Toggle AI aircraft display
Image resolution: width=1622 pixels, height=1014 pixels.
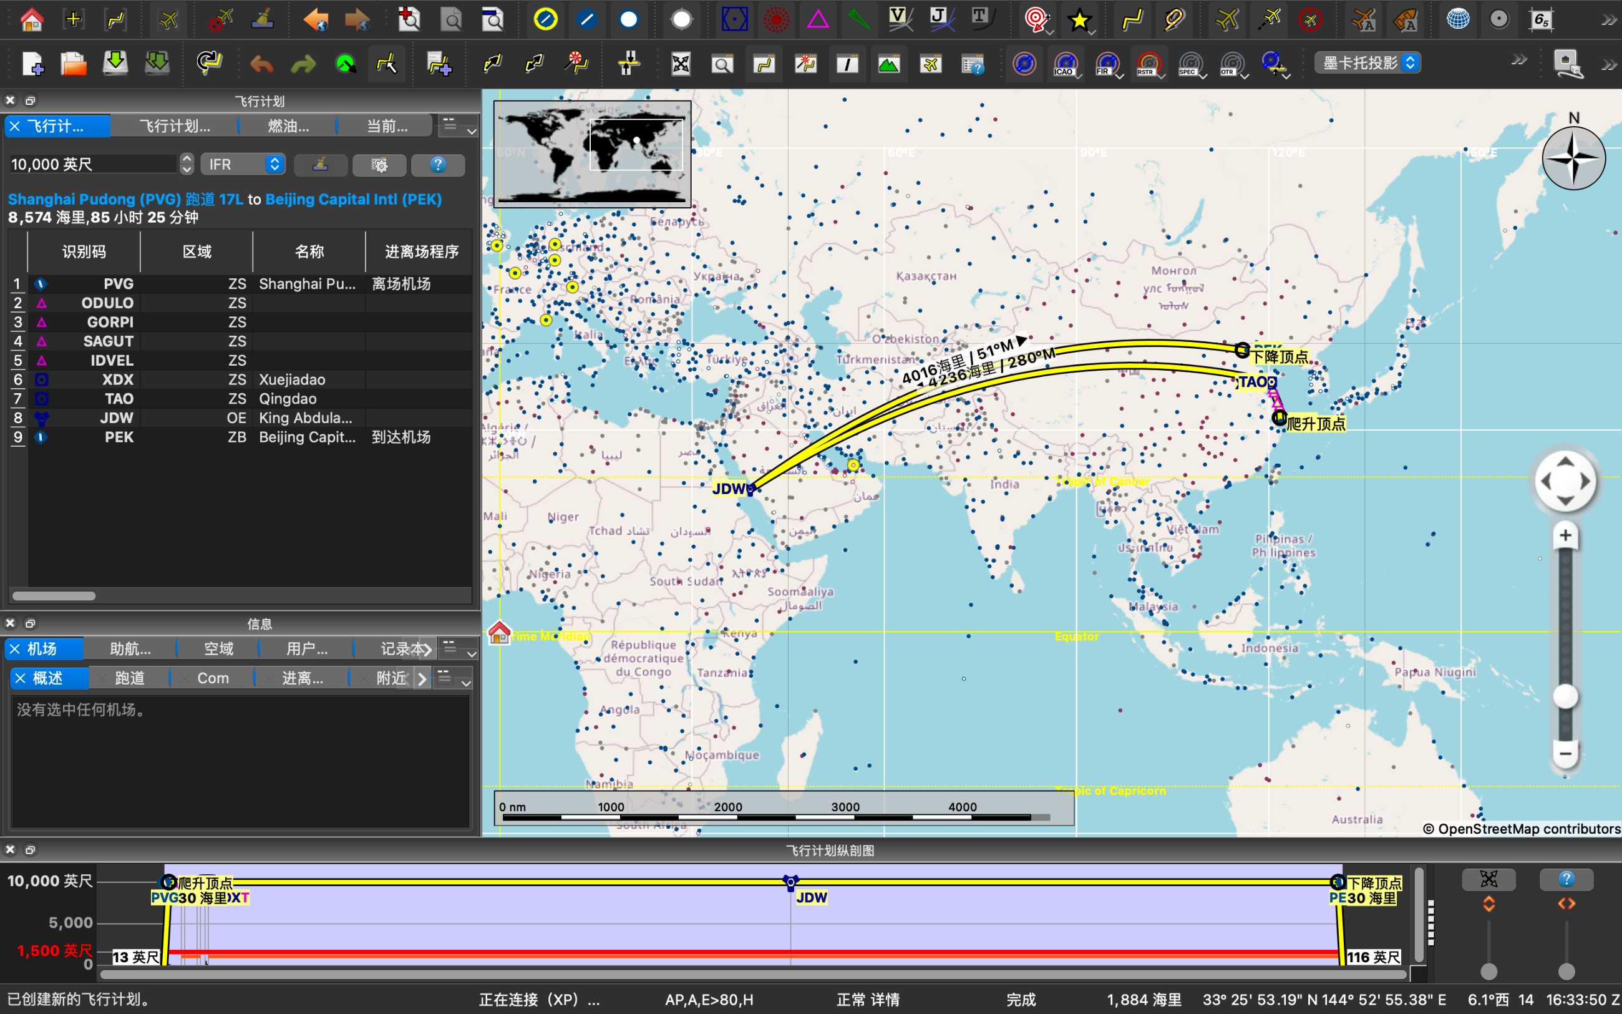1363,20
